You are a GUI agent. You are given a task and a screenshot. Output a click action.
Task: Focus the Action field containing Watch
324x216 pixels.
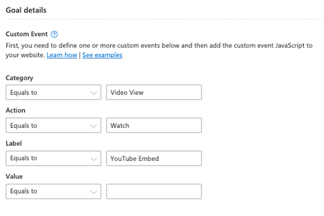(154, 126)
